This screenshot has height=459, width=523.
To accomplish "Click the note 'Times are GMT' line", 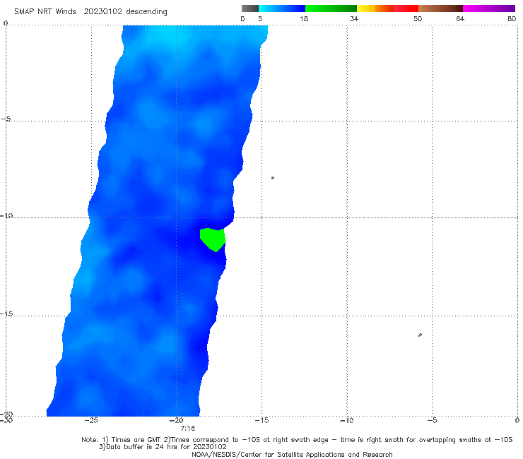I will 297,440.
